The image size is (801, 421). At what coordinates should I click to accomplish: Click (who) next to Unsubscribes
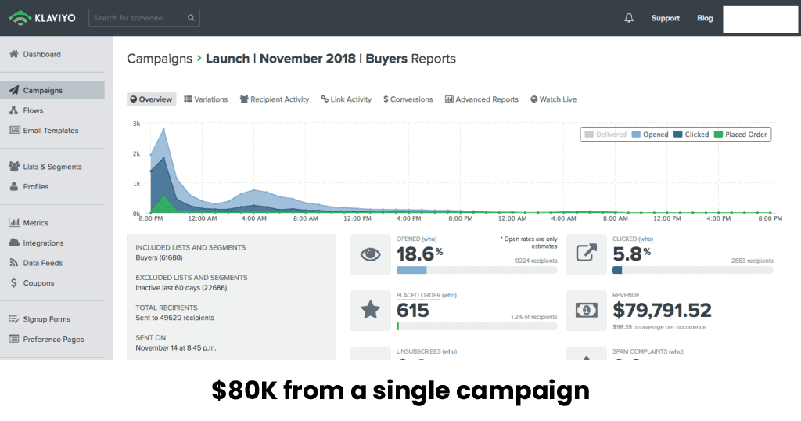450,351
